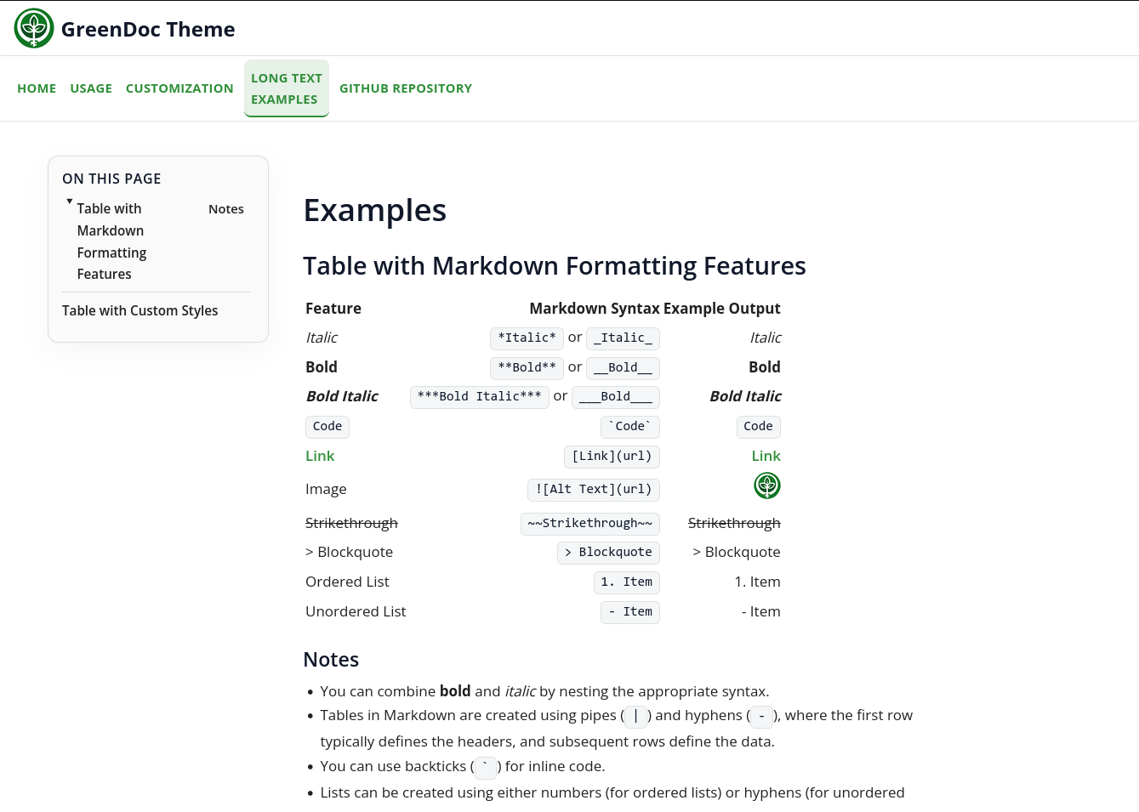The image size is (1139, 812).
Task: Click the ON THIS PAGE panel label
Action: (111, 179)
